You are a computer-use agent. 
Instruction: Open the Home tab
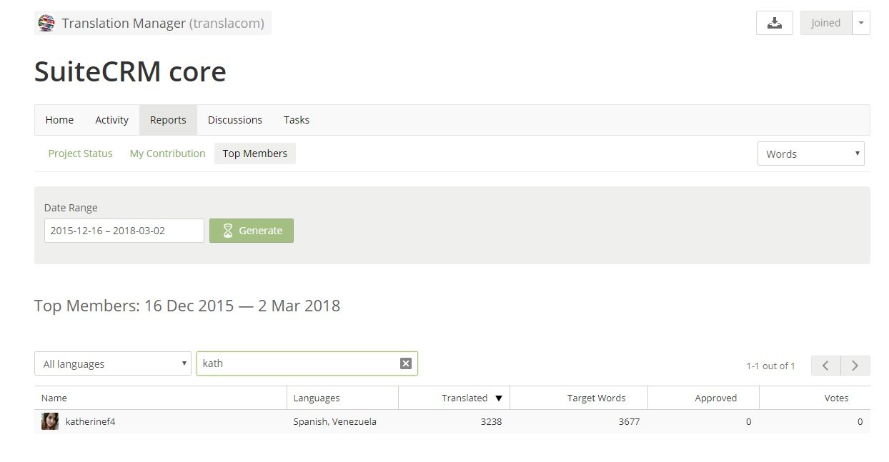point(59,120)
